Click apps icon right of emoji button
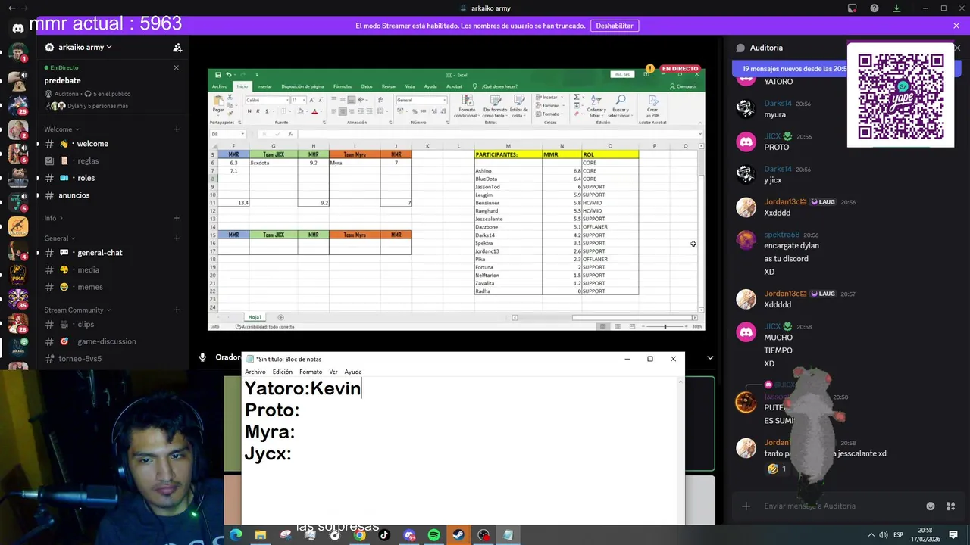 pyautogui.click(x=950, y=506)
